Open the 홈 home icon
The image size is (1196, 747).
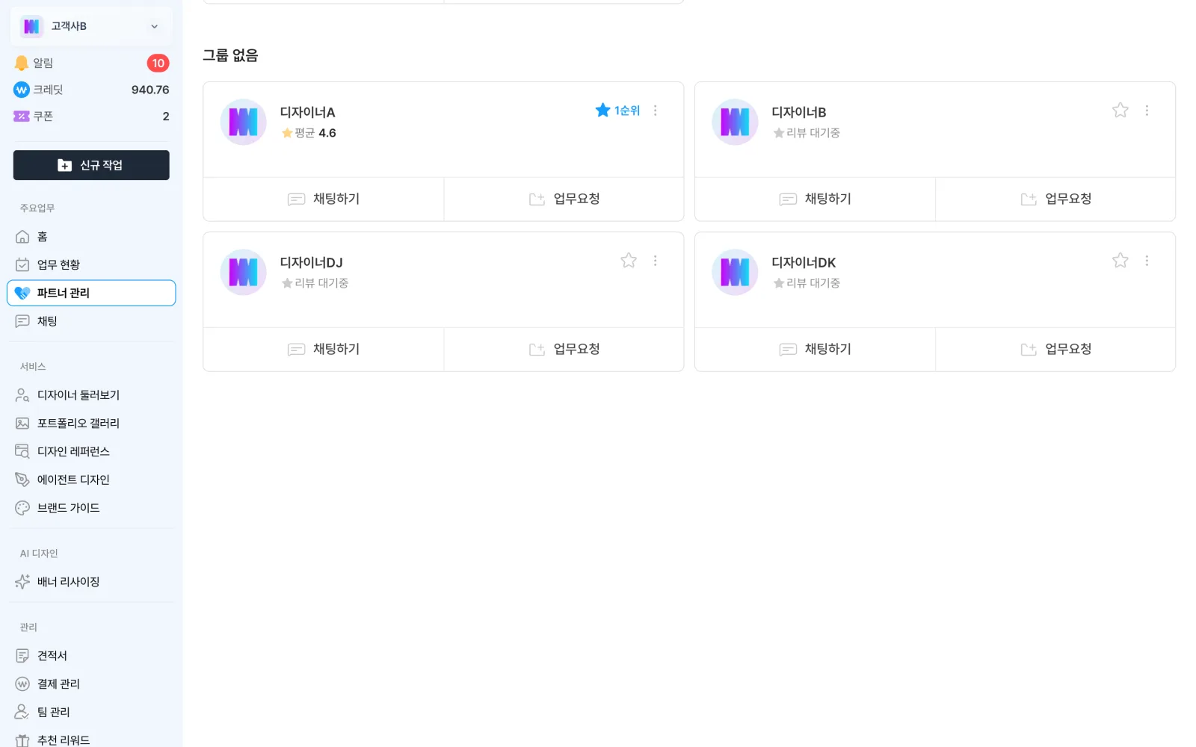(22, 237)
